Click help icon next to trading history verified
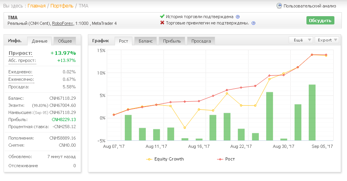Image resolution: width=347 pixels, height=181 pixels. (238, 17)
